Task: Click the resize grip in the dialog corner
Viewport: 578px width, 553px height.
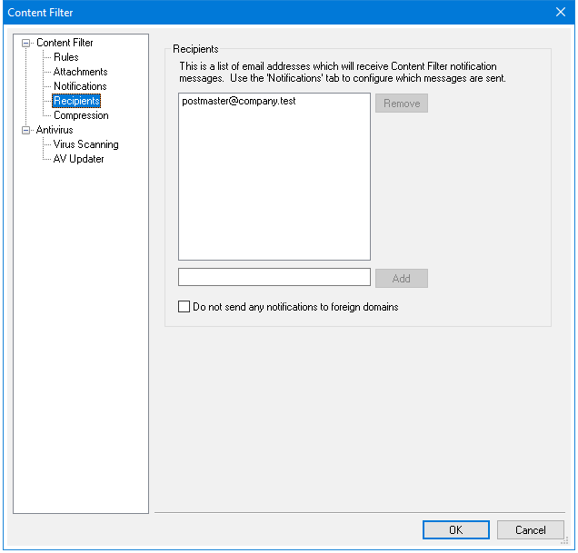Action: click(x=566, y=542)
